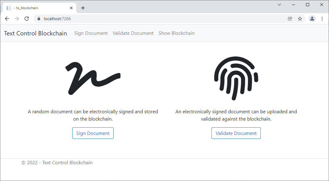
Task: Click the browser back arrow
Action: coord(7,19)
